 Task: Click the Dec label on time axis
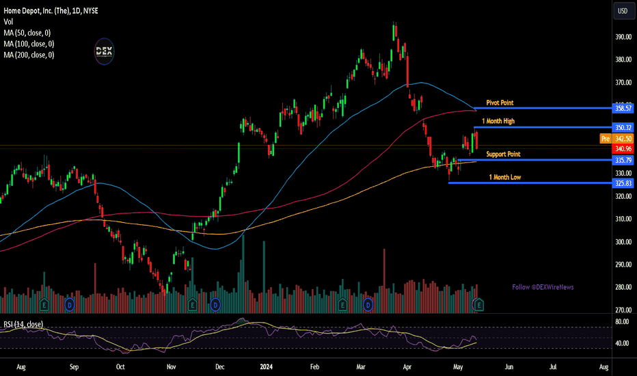pyautogui.click(x=220, y=366)
